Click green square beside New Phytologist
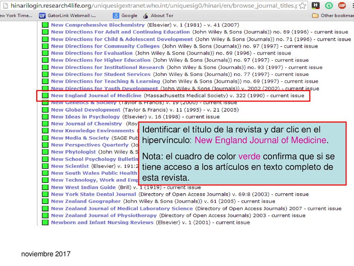 click(x=45, y=152)
